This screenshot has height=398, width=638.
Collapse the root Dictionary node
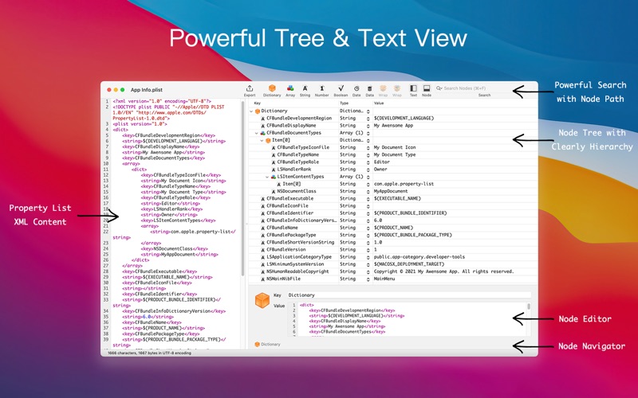(x=251, y=111)
